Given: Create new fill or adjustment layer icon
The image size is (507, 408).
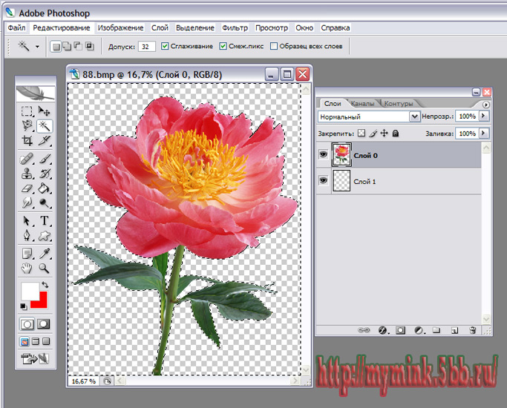Looking at the screenshot, I should [x=419, y=330].
